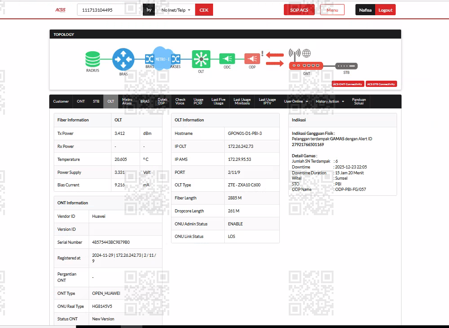Image resolution: width=449 pixels, height=328 pixels.
Task: Click the round blue BRAS router icon
Action: pyautogui.click(x=124, y=59)
